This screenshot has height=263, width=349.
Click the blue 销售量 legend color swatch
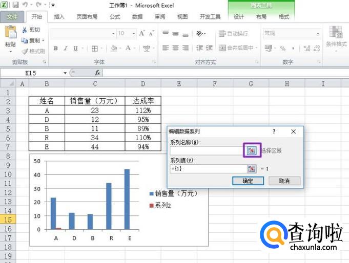151,193
